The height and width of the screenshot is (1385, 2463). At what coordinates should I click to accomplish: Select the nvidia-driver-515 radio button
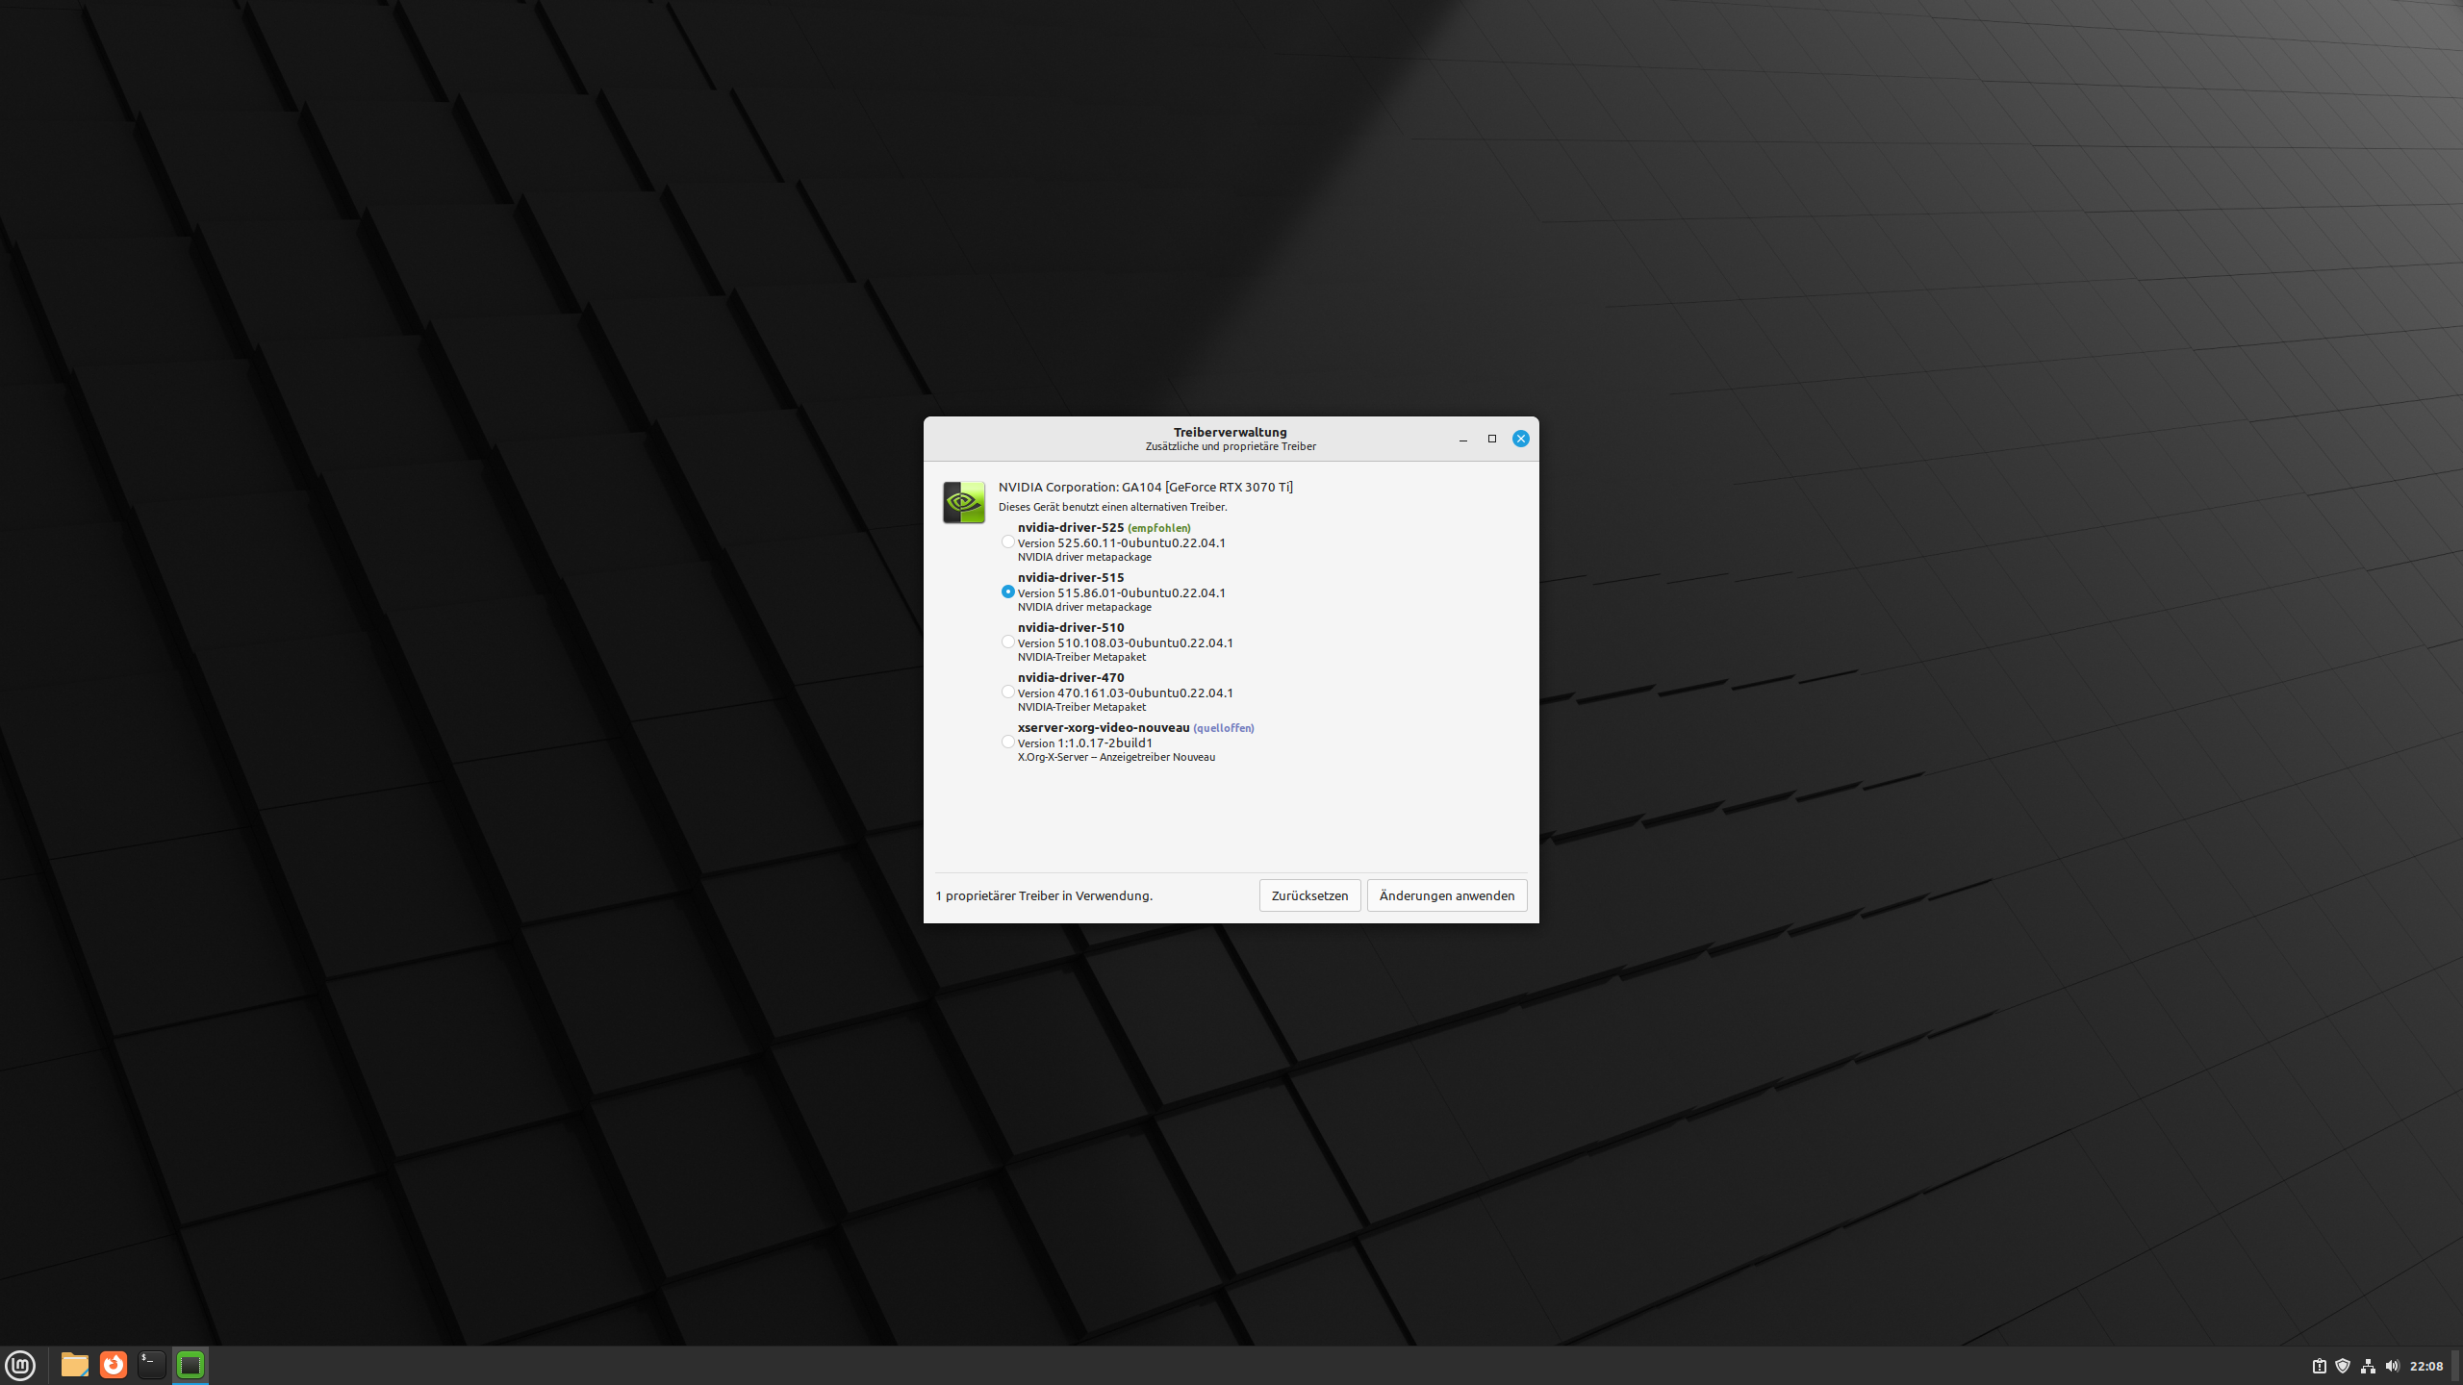[1007, 592]
